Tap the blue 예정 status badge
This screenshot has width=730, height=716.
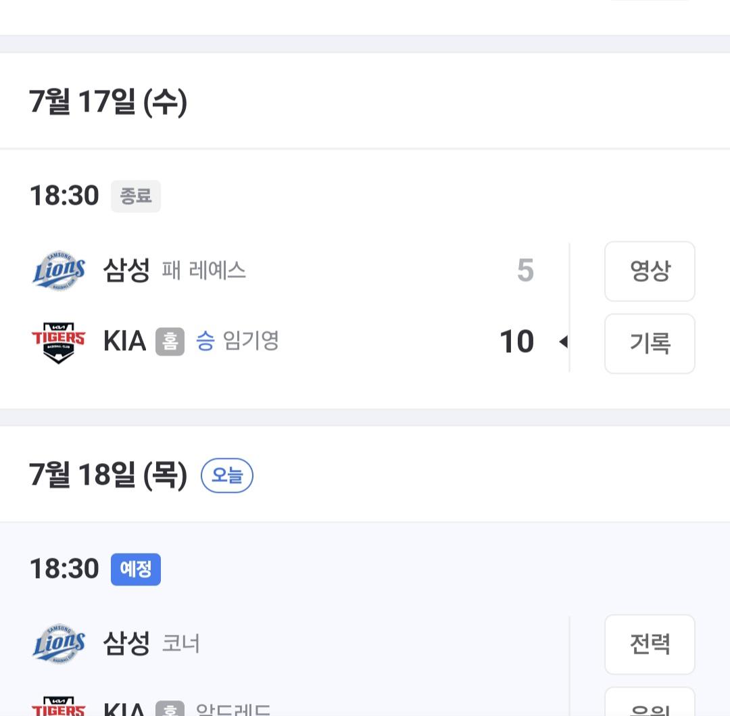(136, 569)
